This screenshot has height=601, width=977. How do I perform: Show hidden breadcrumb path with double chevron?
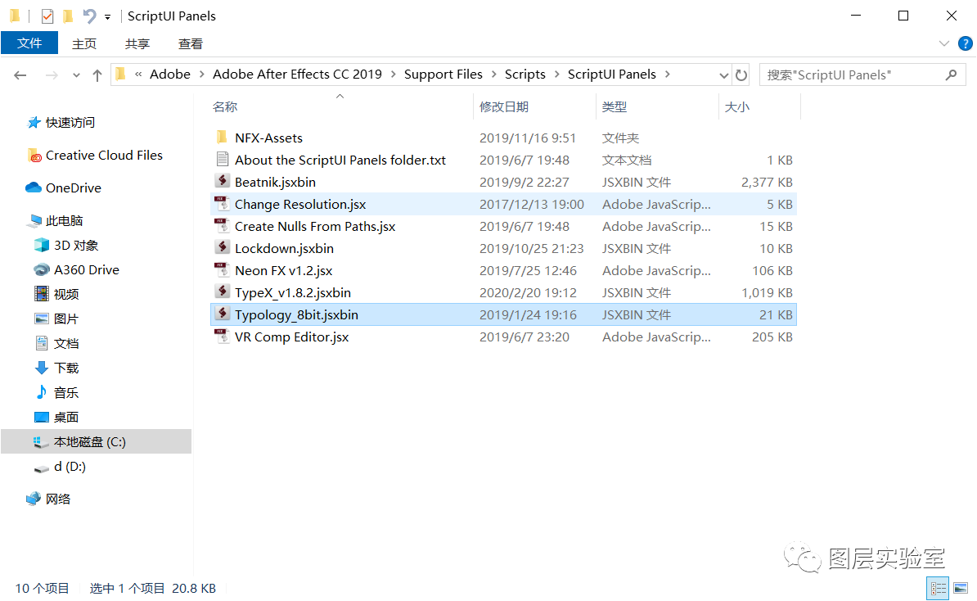138,75
